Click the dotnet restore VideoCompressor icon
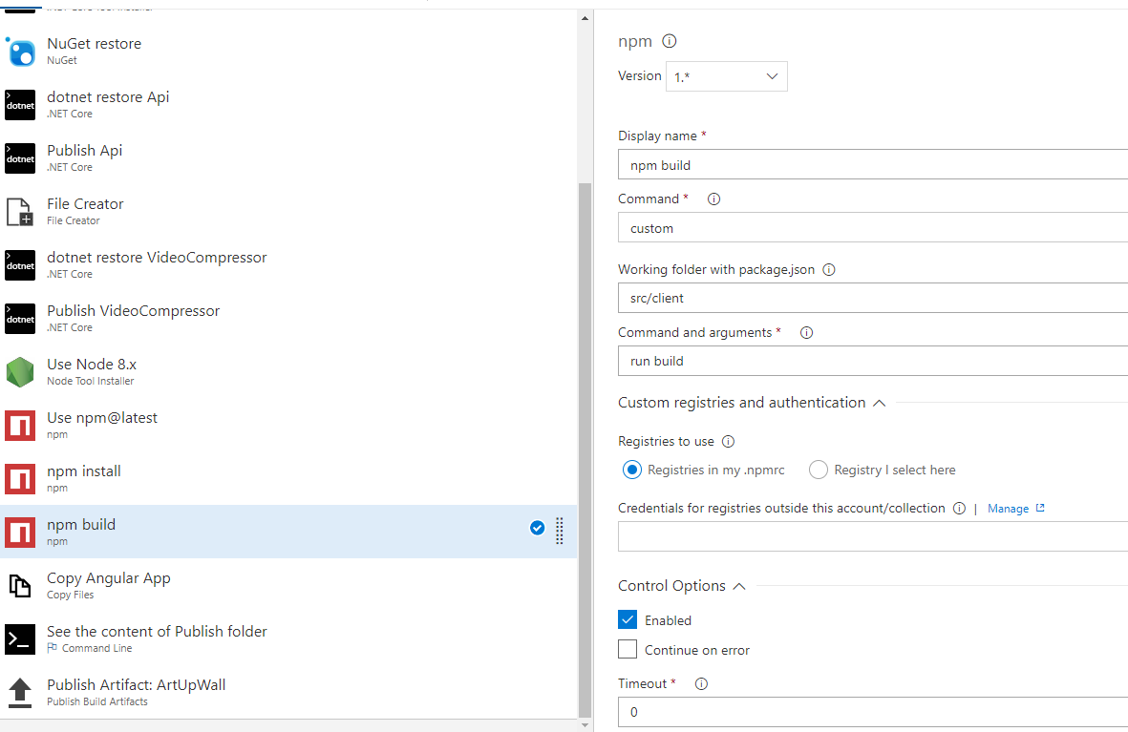The height and width of the screenshot is (732, 1128). point(20,265)
